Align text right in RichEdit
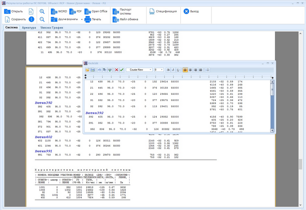 195,70
